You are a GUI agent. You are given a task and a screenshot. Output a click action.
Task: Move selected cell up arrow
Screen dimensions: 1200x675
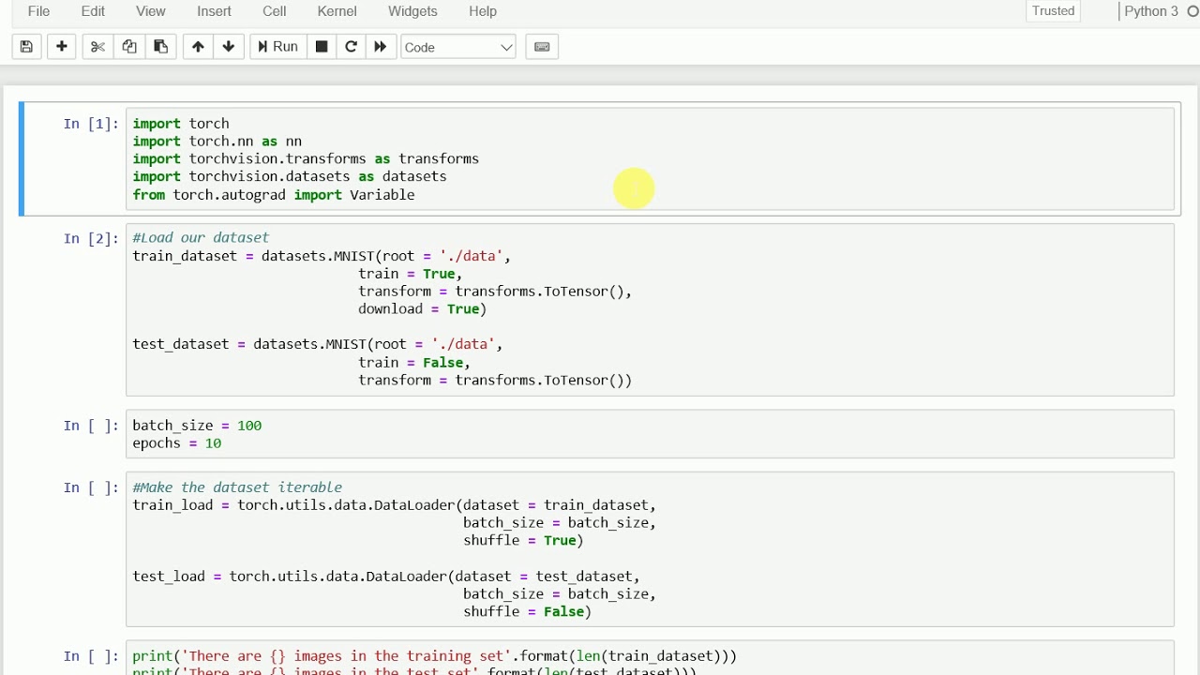[x=197, y=47]
